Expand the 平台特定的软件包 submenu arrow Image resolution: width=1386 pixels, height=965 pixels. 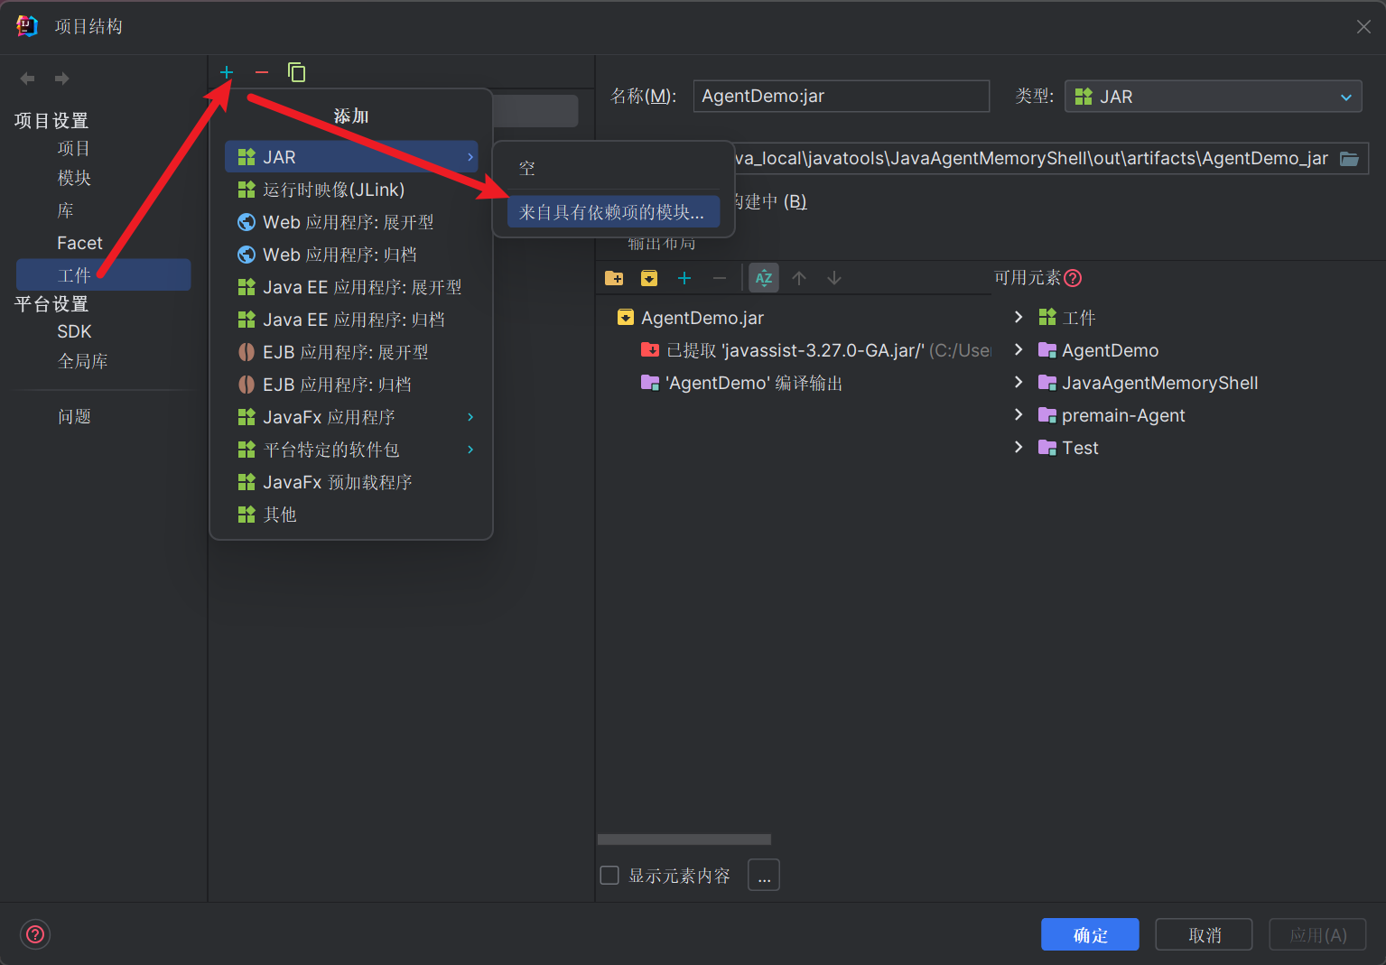[x=470, y=450]
